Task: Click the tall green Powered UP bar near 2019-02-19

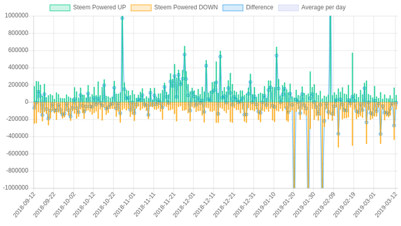Action: 352,78
